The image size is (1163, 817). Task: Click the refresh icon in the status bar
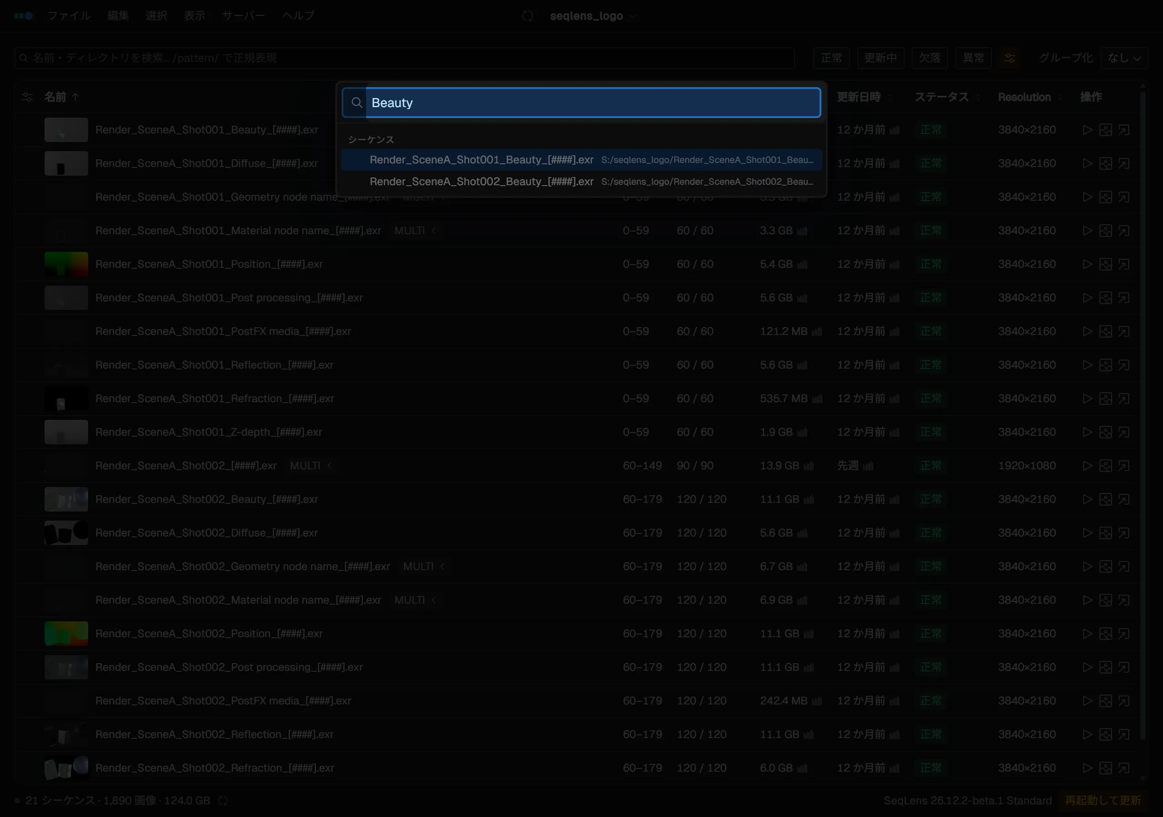pos(223,801)
